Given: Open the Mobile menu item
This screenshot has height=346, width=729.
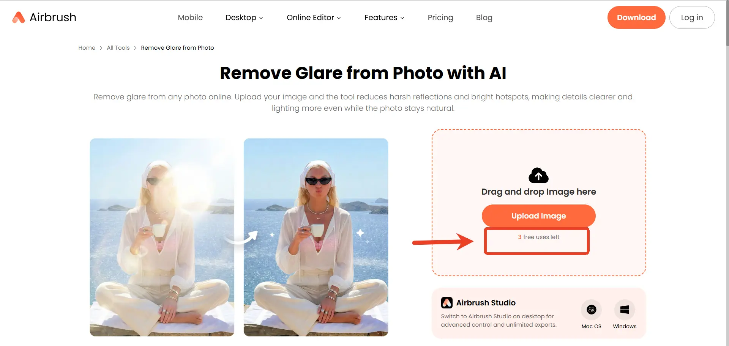Looking at the screenshot, I should click(x=190, y=17).
